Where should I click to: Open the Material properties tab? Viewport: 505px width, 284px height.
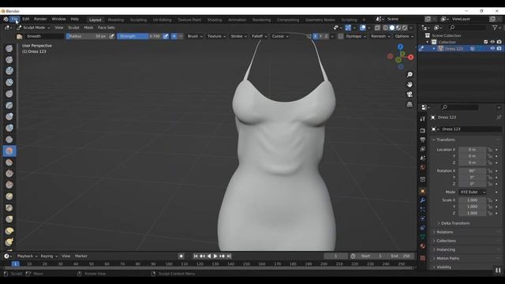coord(423,246)
